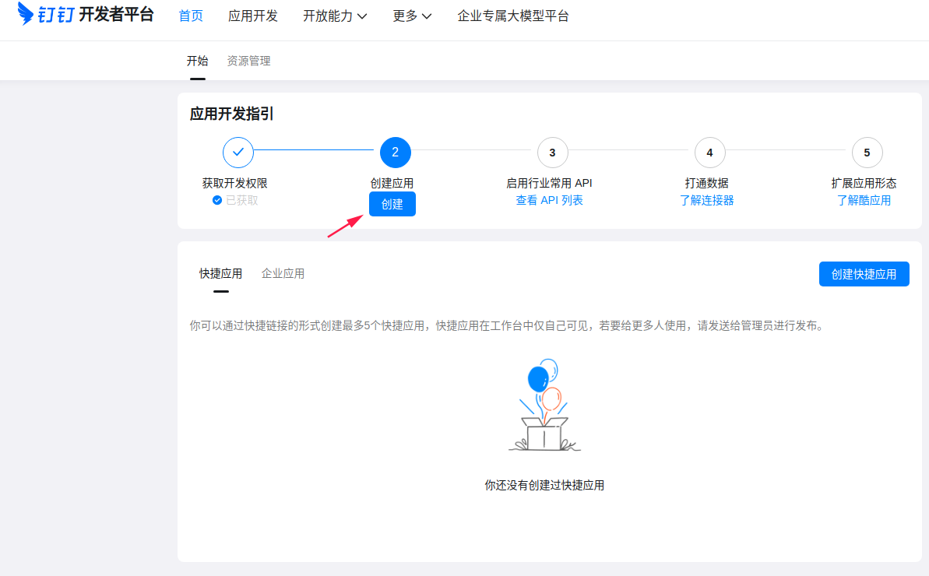This screenshot has width=929, height=576.
Task: Open the 查看 API 列表 link
Action: click(x=549, y=200)
